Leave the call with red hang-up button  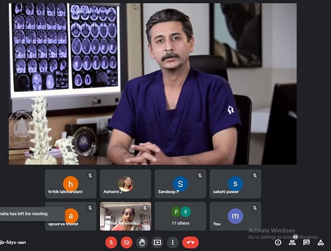[x=191, y=242]
